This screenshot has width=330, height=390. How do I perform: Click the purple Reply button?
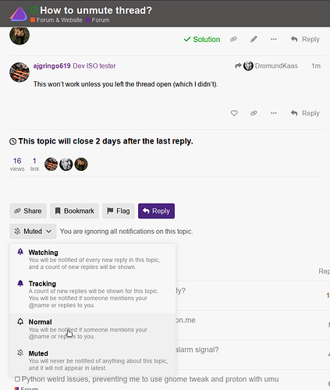pos(156,211)
